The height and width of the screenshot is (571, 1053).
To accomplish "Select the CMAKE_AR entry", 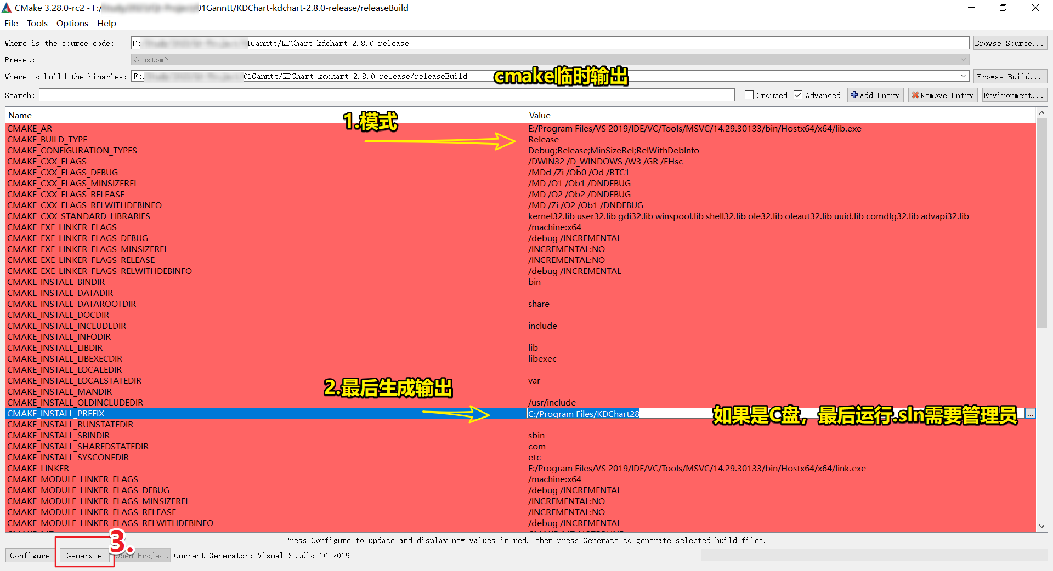I will coord(30,128).
